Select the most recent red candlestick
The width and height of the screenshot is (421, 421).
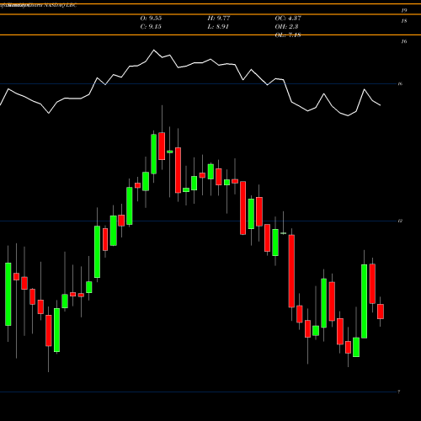(381, 312)
